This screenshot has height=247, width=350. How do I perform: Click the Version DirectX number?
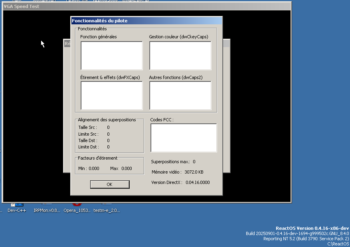tap(198, 182)
